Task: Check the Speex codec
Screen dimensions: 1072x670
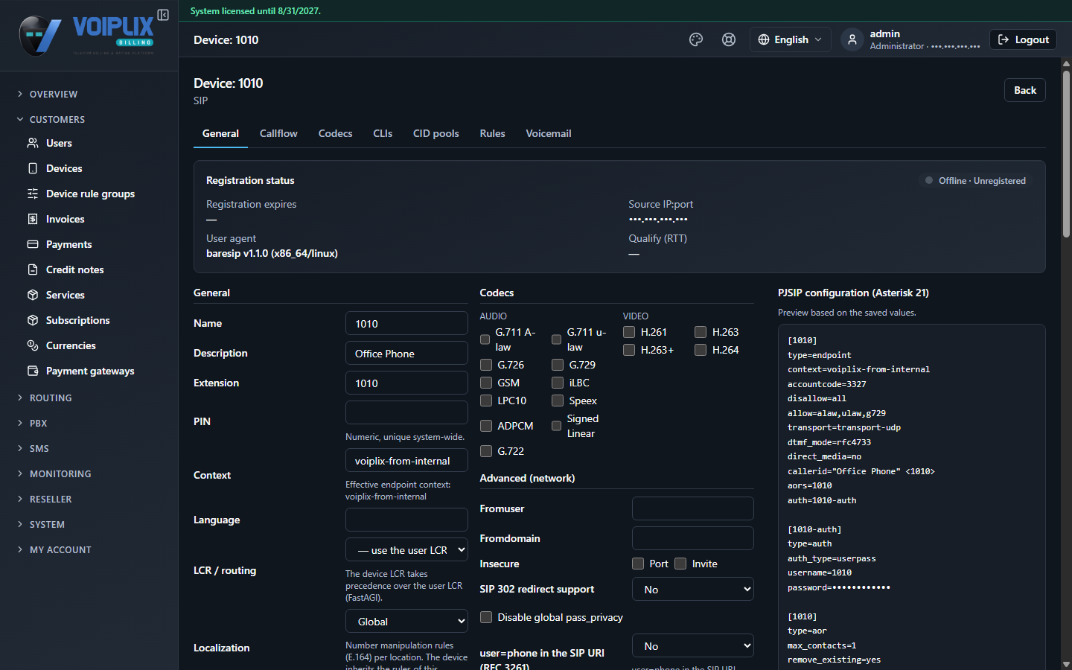Action: click(558, 401)
